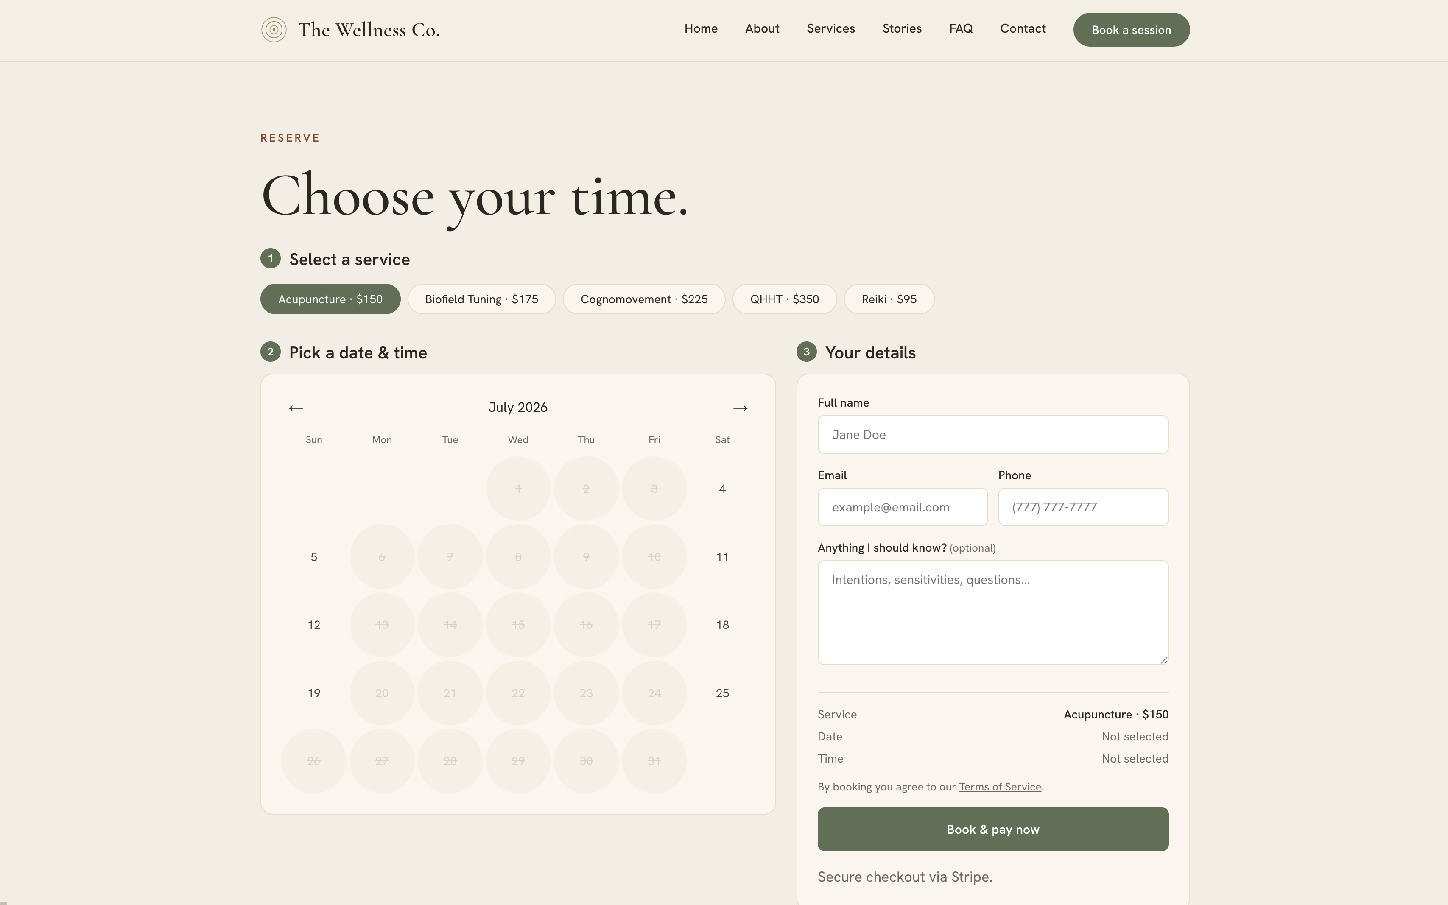
Task: Click the Full name input field
Action: point(993,435)
